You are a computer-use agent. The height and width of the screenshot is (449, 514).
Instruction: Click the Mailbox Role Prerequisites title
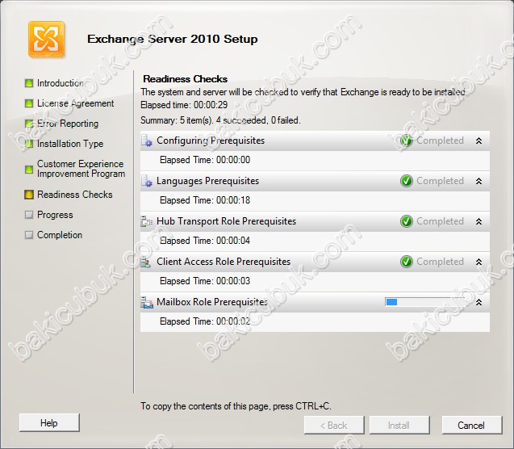tap(212, 302)
